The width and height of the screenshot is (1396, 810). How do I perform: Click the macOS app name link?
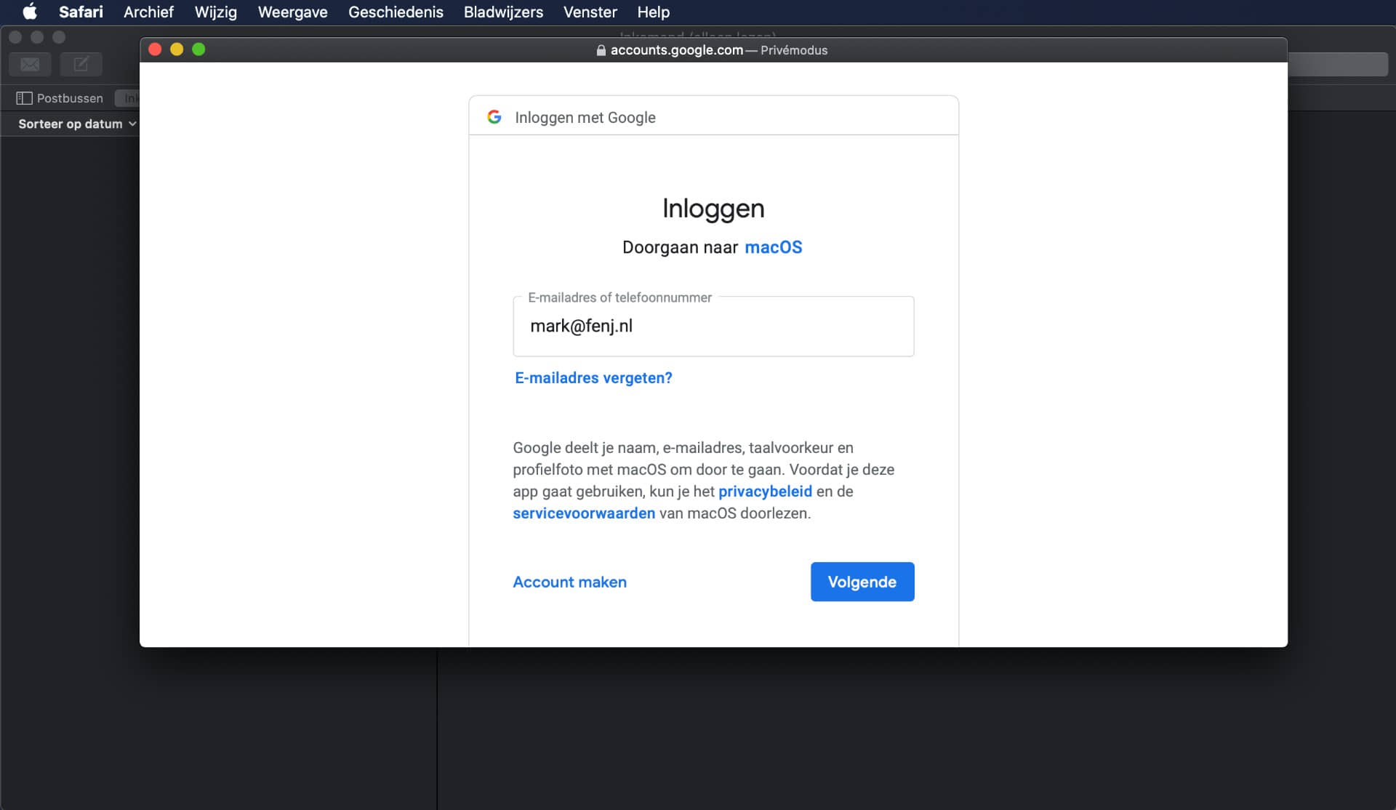coord(774,247)
